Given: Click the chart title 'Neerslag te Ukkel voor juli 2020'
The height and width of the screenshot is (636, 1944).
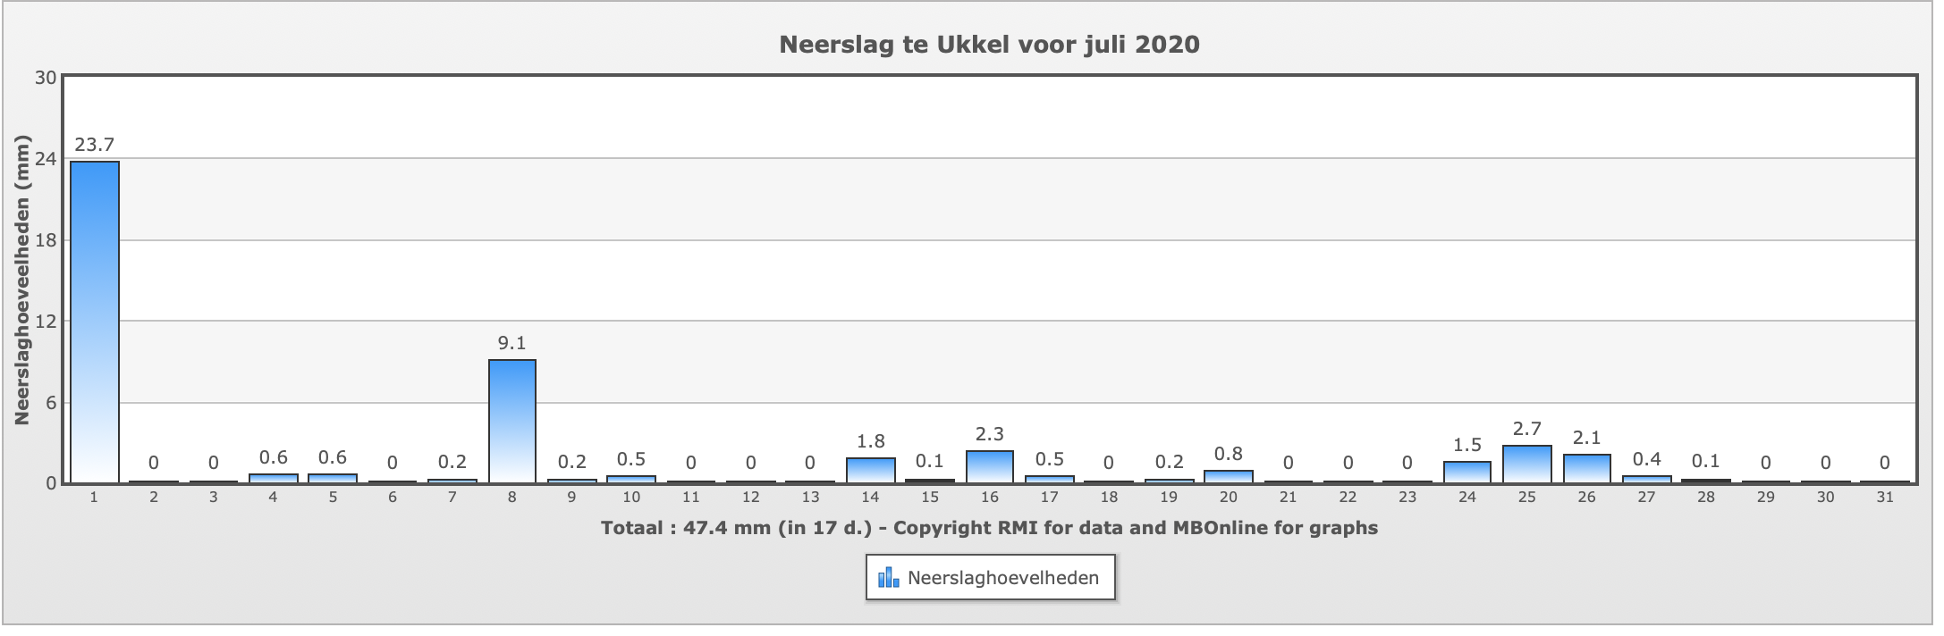Looking at the screenshot, I should pos(989,44).
